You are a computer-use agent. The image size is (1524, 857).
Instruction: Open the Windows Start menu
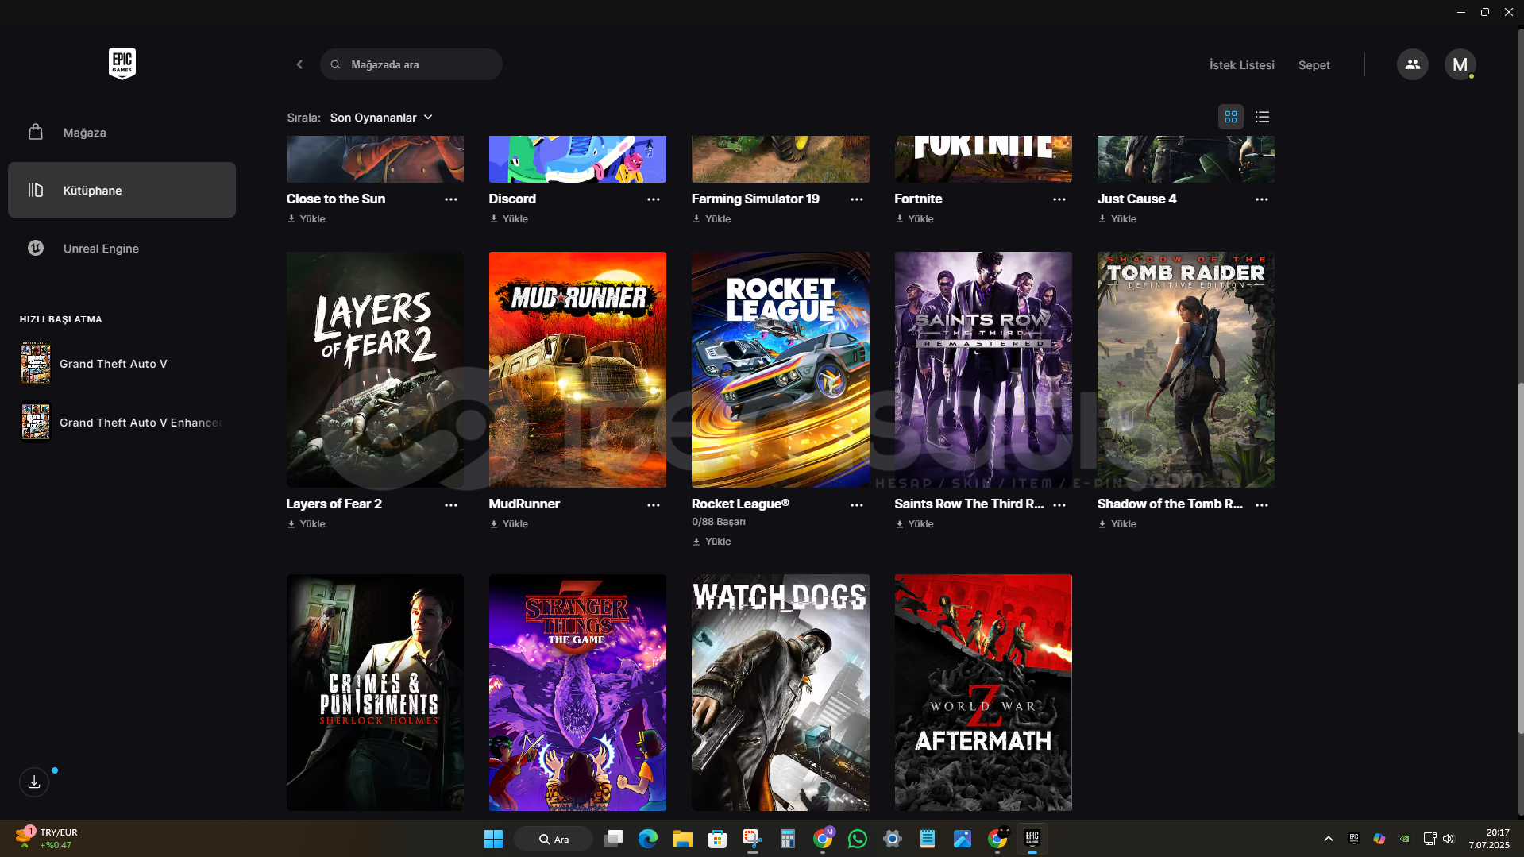(493, 839)
